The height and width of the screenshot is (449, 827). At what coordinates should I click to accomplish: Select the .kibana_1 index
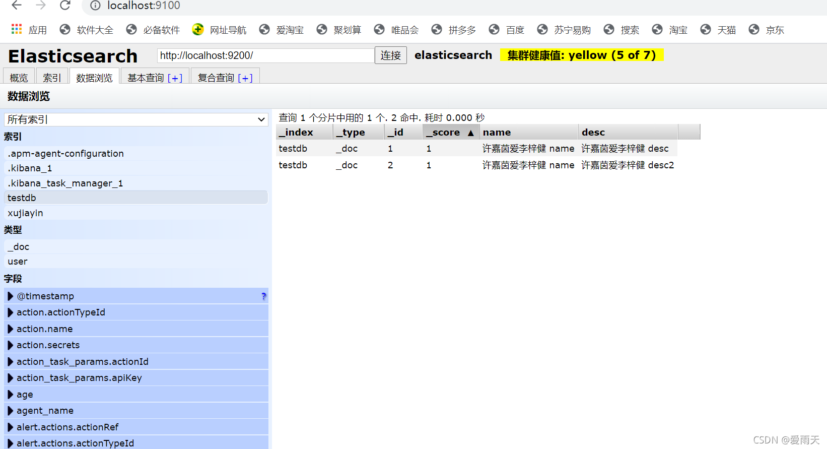point(136,168)
